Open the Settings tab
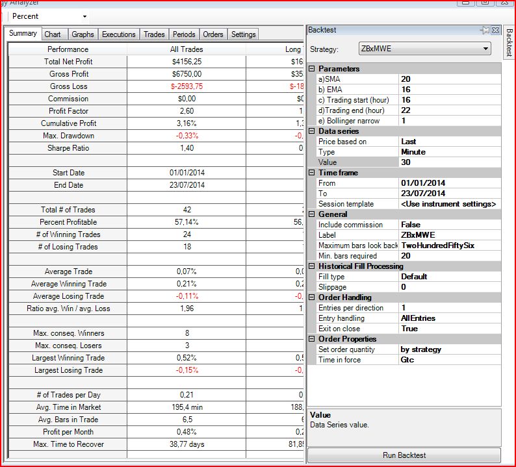The height and width of the screenshot is (467, 516). [243, 34]
